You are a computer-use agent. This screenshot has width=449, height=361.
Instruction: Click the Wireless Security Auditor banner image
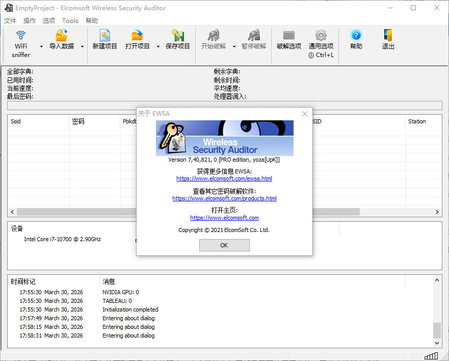click(x=224, y=138)
